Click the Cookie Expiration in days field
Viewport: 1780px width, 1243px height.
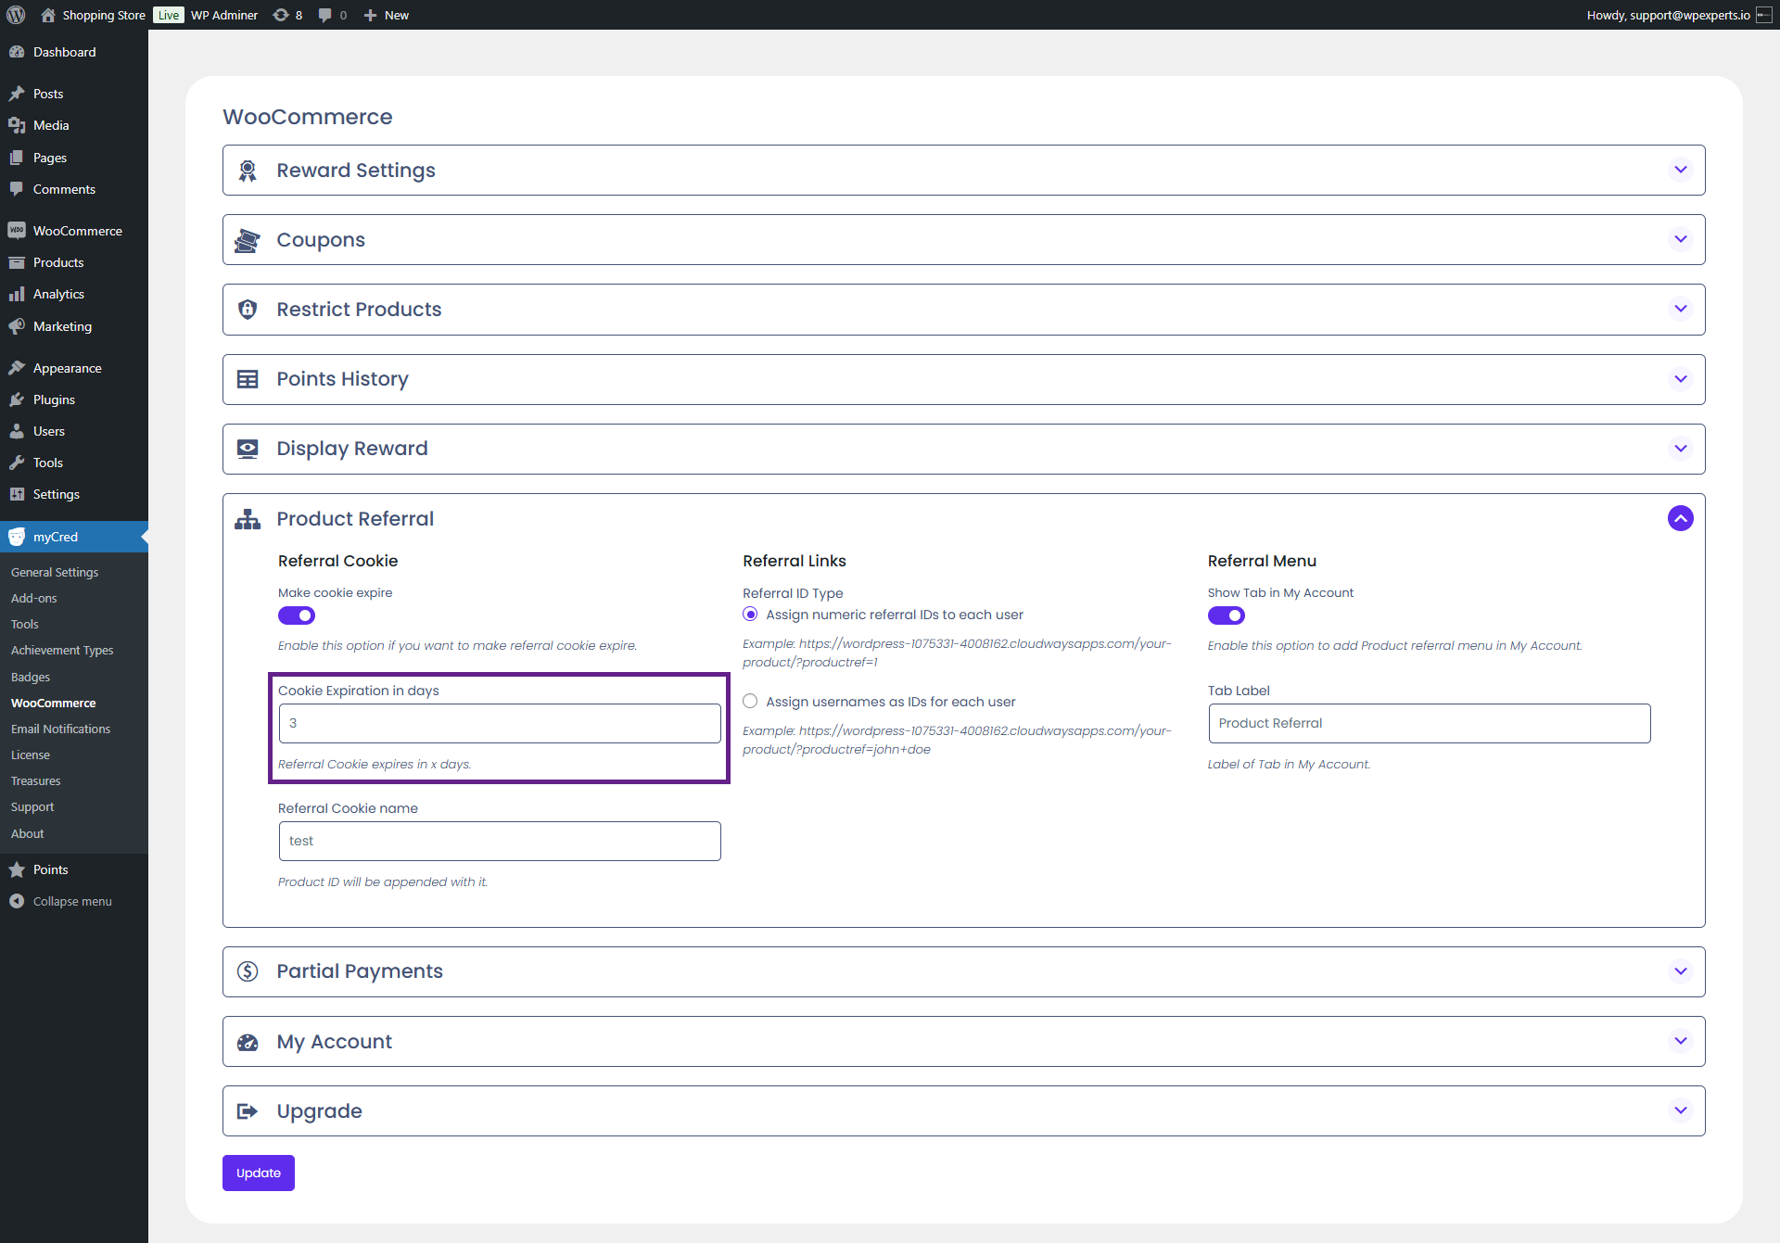(x=499, y=723)
